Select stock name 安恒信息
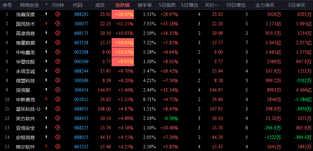The width and height of the screenshot is (313, 151). click(25, 137)
